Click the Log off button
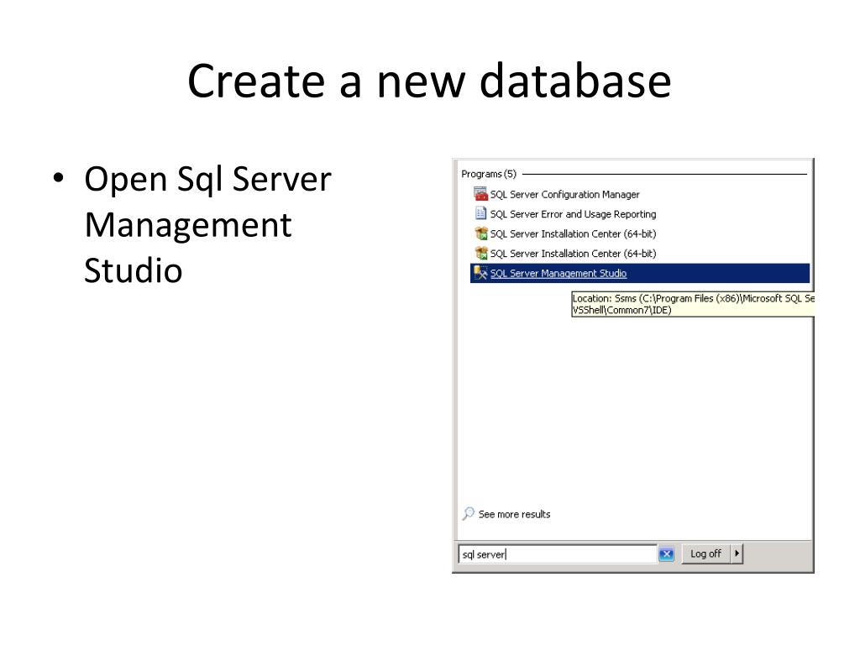 pyautogui.click(x=705, y=553)
